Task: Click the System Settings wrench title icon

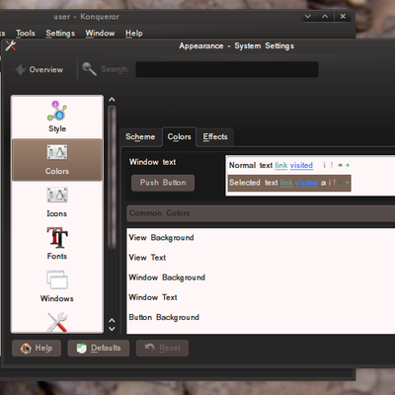Action: click(10, 45)
